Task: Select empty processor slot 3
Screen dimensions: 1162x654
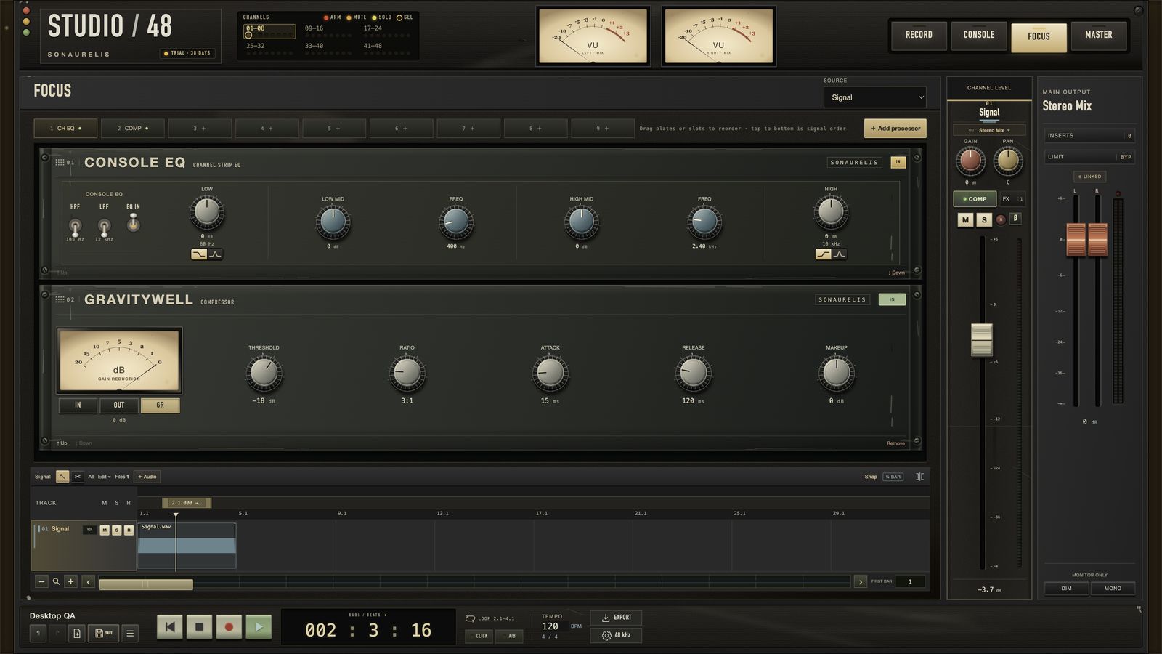Action: click(x=200, y=129)
